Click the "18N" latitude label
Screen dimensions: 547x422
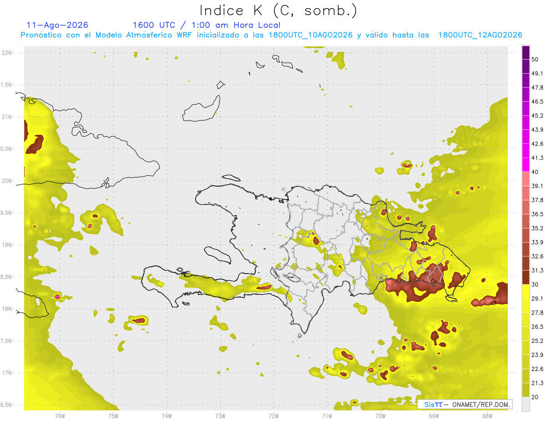7,309
